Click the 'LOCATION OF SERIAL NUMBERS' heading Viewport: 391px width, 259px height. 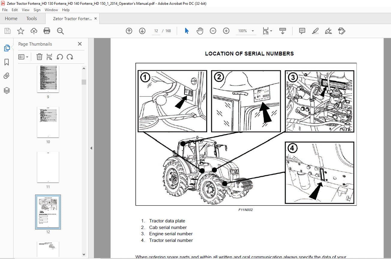pos(249,54)
